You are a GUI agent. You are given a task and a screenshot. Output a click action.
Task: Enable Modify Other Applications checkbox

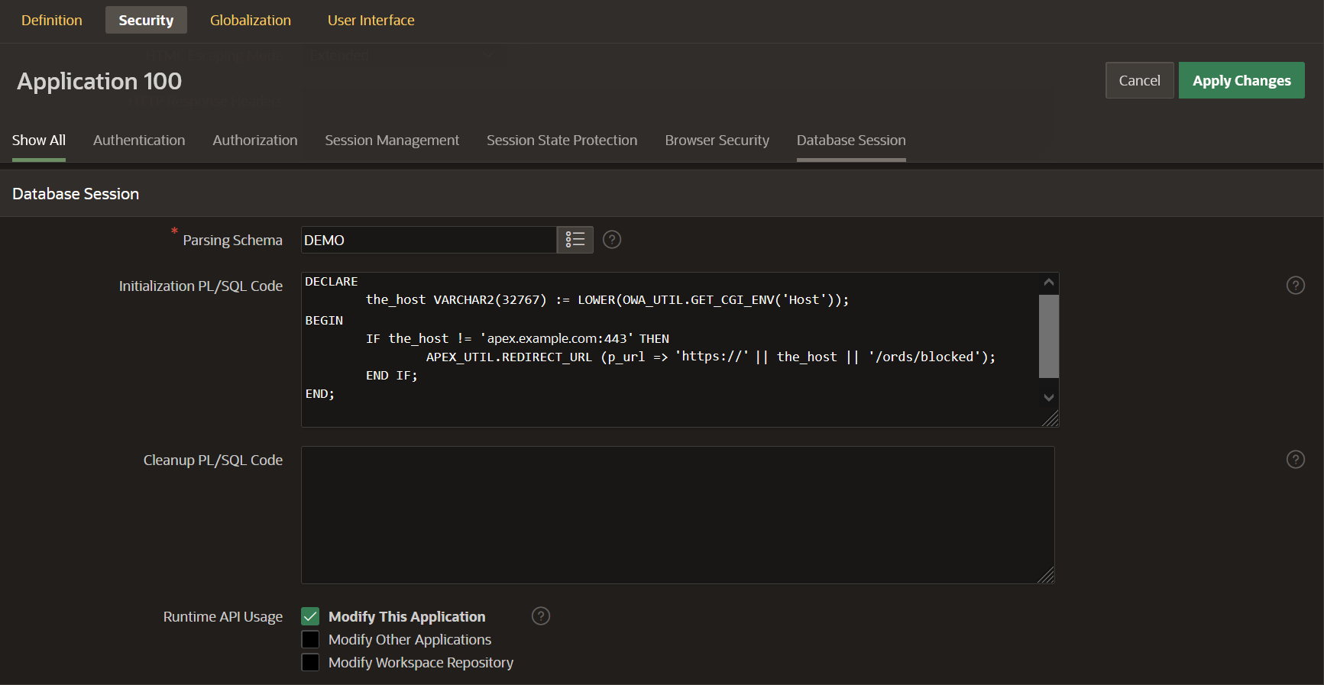tap(310, 639)
